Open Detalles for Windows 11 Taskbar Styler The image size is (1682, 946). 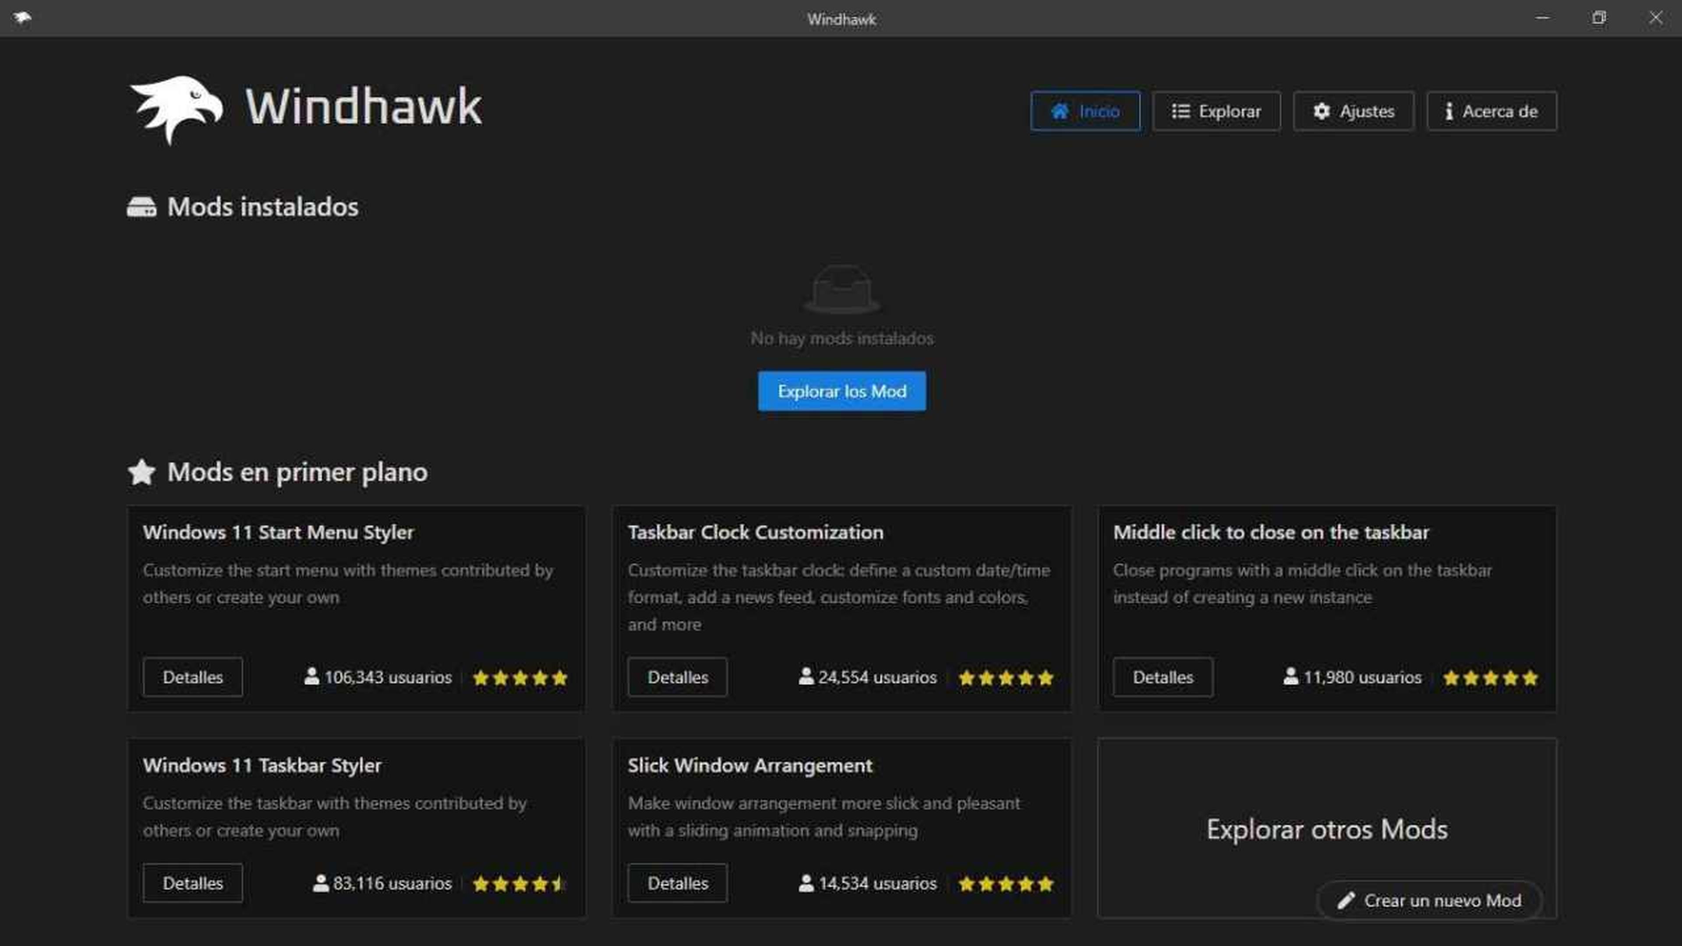click(193, 883)
